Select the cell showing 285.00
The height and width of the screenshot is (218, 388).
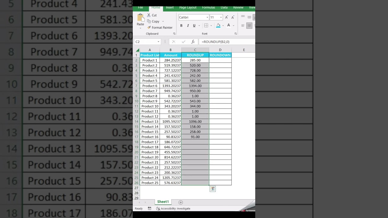[195, 60]
